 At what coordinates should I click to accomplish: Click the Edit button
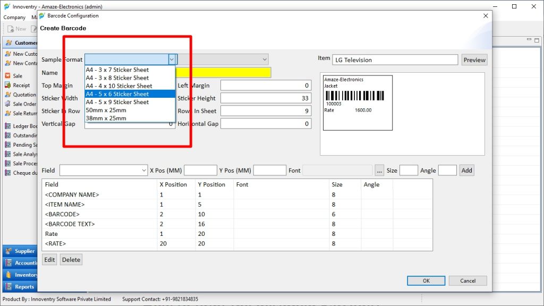click(49, 259)
